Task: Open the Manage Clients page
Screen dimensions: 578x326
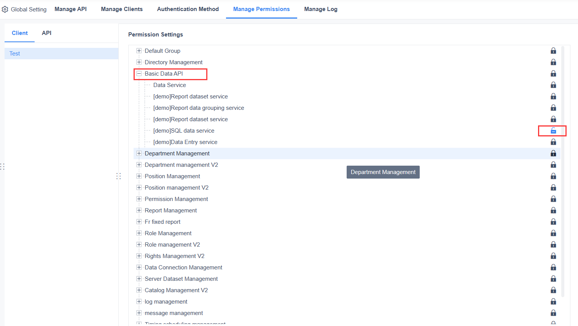Action: [x=121, y=9]
